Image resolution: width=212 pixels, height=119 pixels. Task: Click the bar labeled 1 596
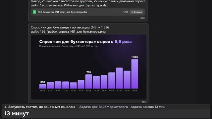[x=135, y=74]
